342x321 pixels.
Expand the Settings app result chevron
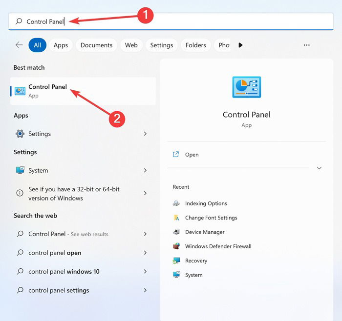pos(145,134)
